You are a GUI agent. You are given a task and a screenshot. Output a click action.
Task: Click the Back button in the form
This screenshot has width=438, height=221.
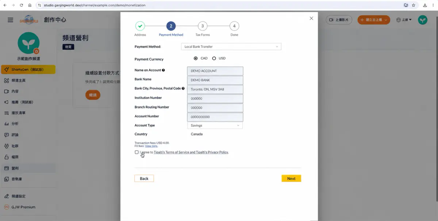click(144, 178)
